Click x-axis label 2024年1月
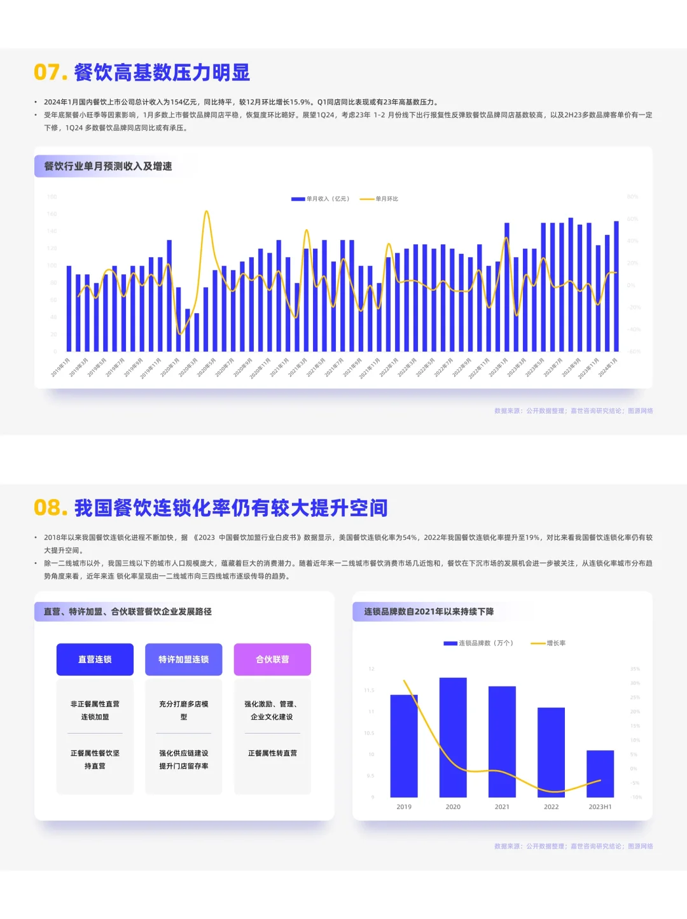 pyautogui.click(x=607, y=368)
